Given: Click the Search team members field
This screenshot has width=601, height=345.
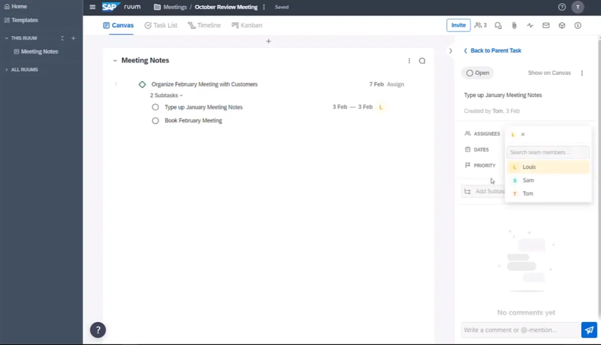Looking at the screenshot, I should pos(547,152).
